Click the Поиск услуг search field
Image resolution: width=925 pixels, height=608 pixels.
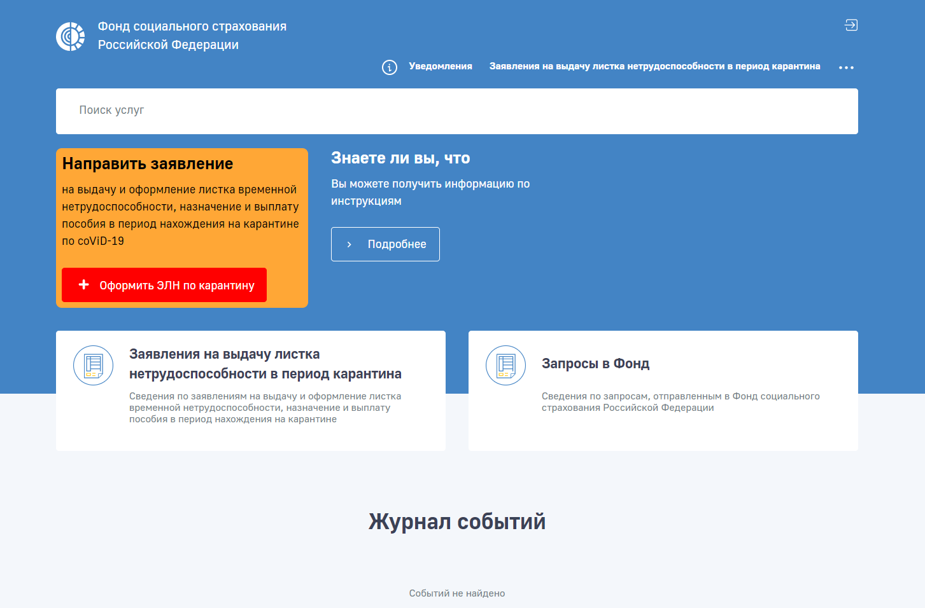click(457, 111)
